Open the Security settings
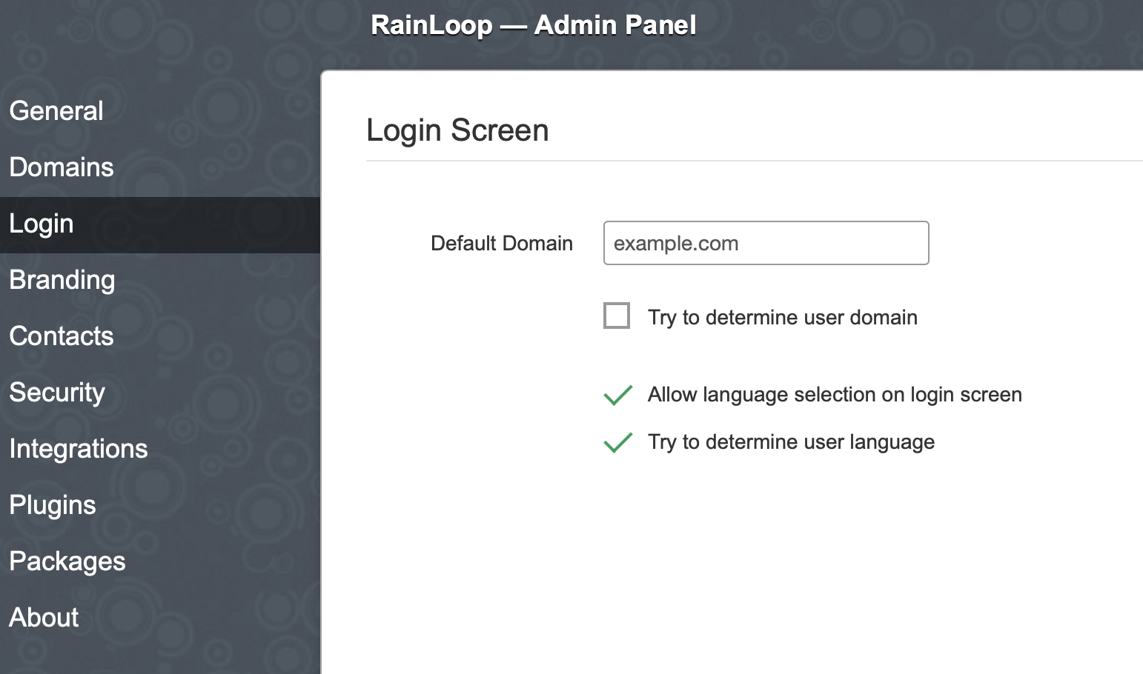Image resolution: width=1143 pixels, height=674 pixels. point(57,393)
